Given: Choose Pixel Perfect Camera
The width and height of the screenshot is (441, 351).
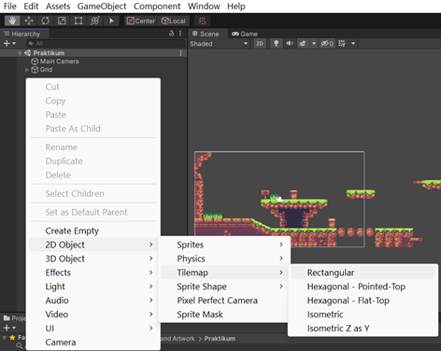Looking at the screenshot, I should 224,301.
